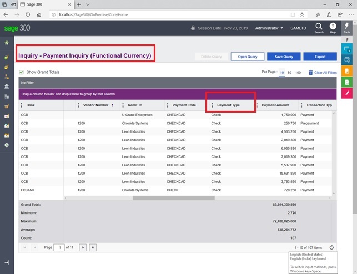Click the teal window icon in right panel

click(347, 49)
